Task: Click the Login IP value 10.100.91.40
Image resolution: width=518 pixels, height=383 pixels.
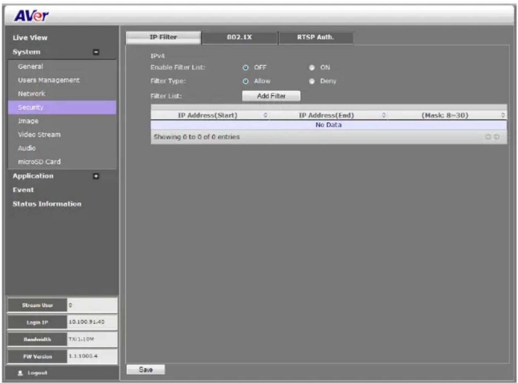Action: 86,322
